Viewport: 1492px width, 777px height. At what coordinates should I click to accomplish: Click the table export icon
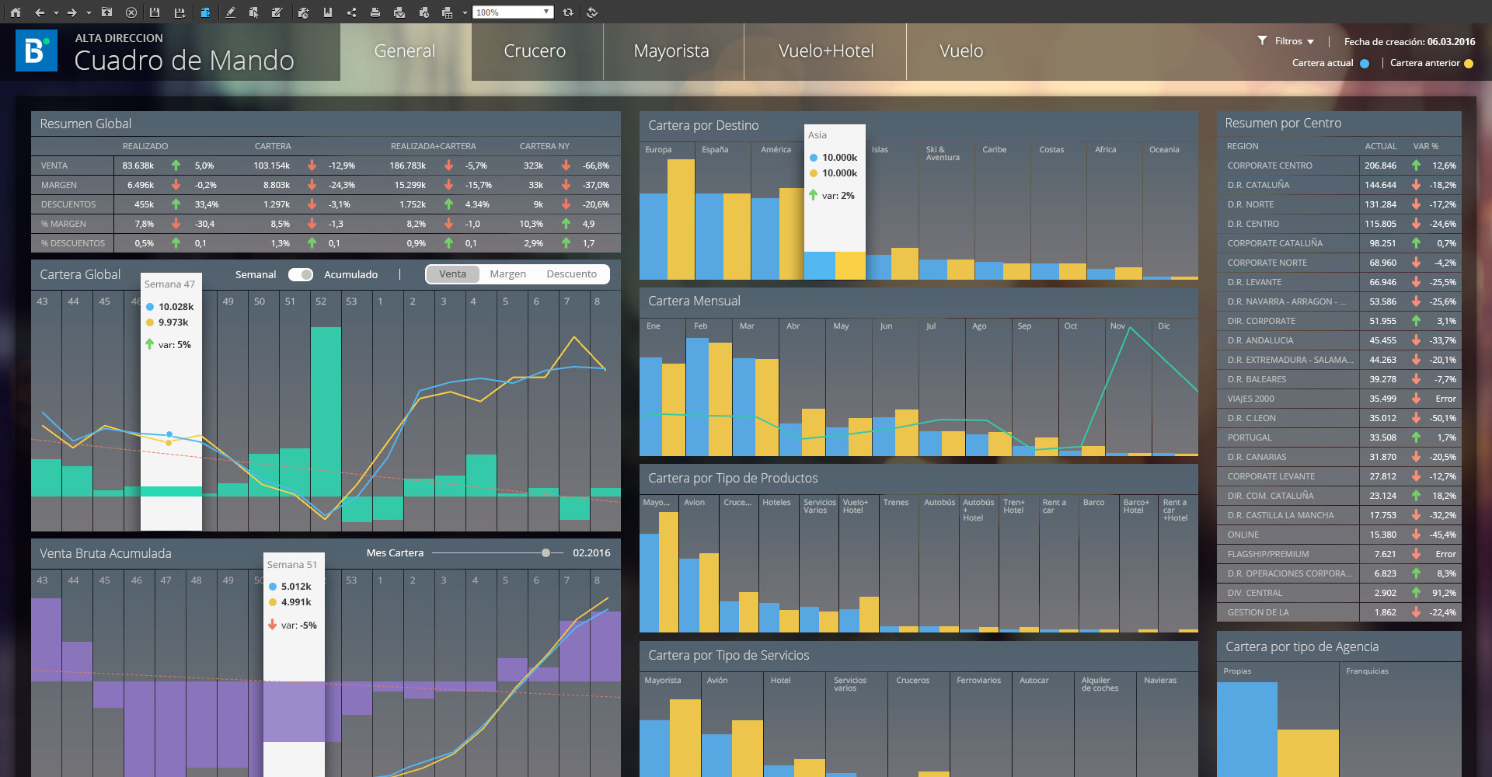(x=448, y=12)
